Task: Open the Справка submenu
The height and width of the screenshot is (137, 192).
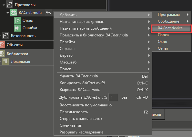Action: pyautogui.click(x=103, y=49)
